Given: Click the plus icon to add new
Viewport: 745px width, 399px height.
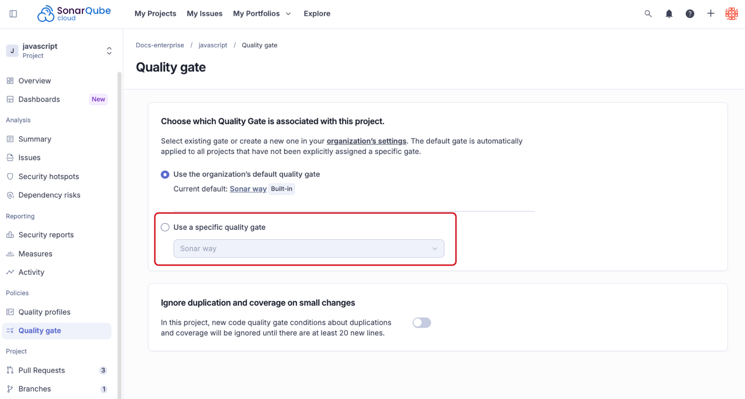Looking at the screenshot, I should [x=711, y=14].
